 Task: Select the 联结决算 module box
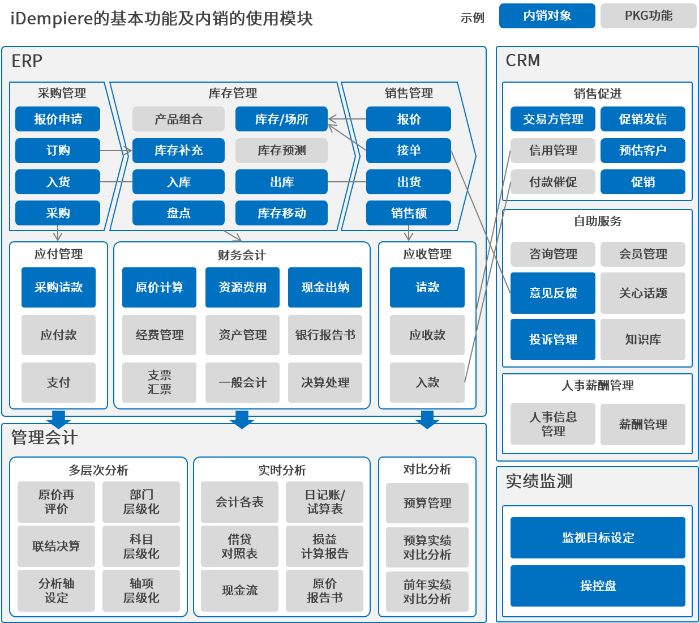[x=56, y=547]
